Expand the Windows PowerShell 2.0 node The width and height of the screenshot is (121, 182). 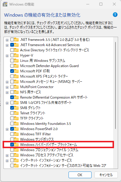[7, 129]
